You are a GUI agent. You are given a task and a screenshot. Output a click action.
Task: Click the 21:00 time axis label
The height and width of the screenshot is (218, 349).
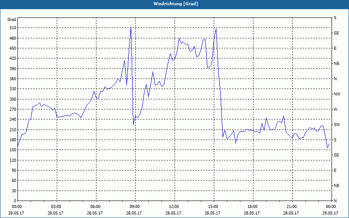292,206
